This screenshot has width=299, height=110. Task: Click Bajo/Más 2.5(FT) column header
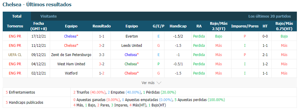(219, 26)
